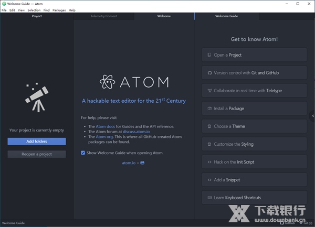Viewport: 315px width, 227px height.
Task: Open the Selection menu
Action: pyautogui.click(x=34, y=10)
